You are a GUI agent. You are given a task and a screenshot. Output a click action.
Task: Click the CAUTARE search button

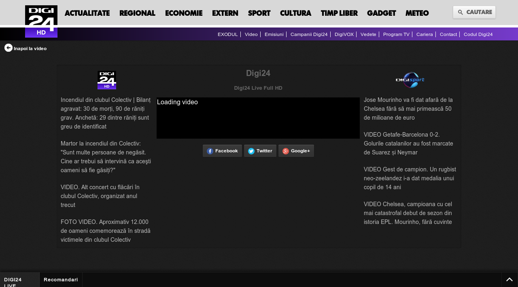474,12
